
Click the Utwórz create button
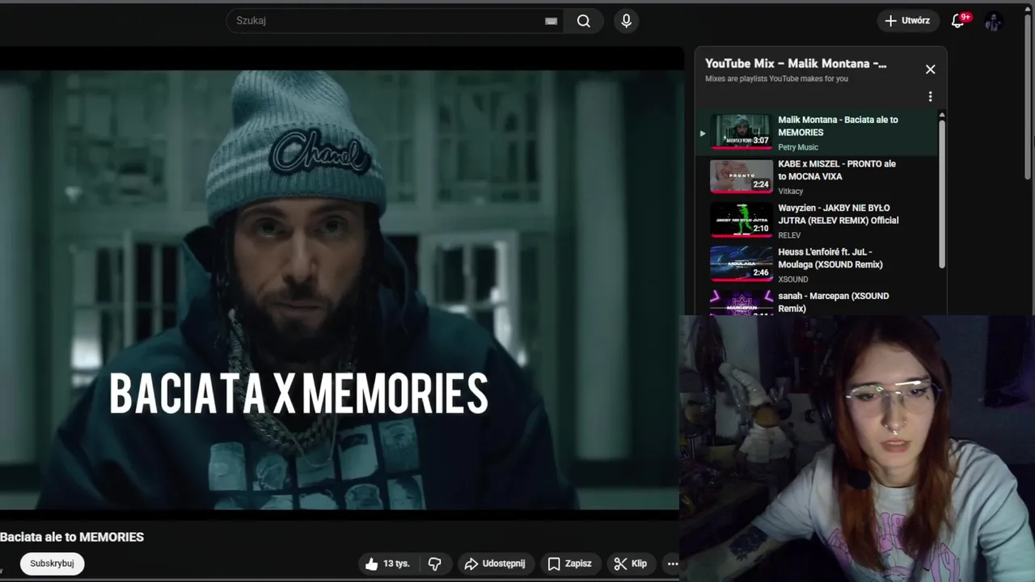click(x=908, y=21)
